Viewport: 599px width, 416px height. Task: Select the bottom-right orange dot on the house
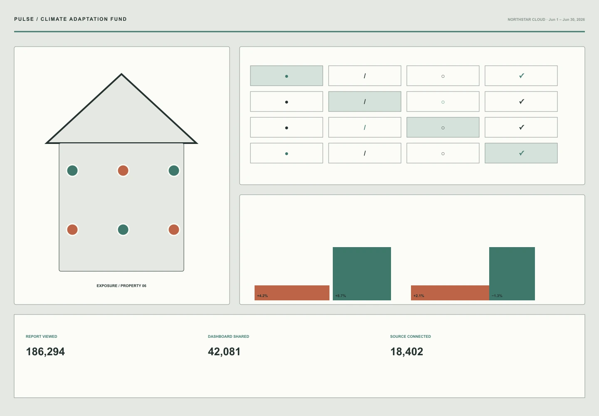[x=174, y=230]
